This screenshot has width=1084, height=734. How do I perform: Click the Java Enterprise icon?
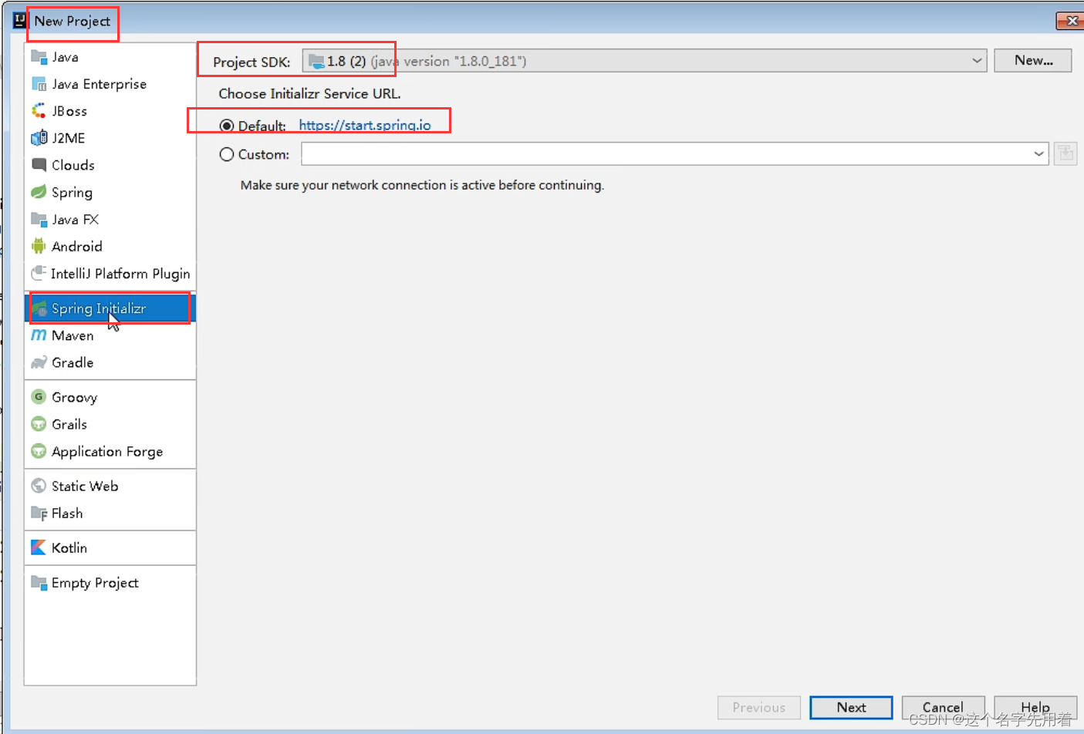click(39, 84)
